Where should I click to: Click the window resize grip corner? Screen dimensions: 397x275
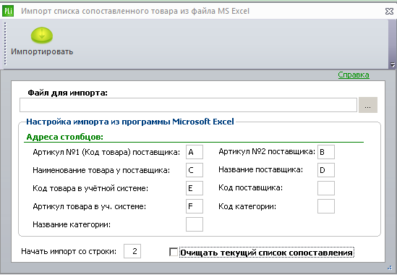coord(390,268)
